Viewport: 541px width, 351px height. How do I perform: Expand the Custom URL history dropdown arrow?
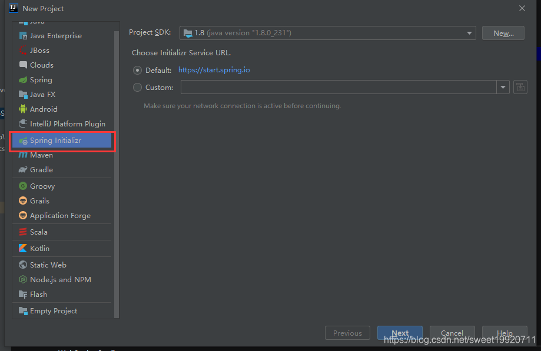coord(503,87)
